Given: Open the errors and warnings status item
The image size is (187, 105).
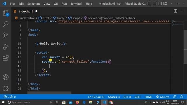Looking at the screenshot, I should click(x=10, y=97).
